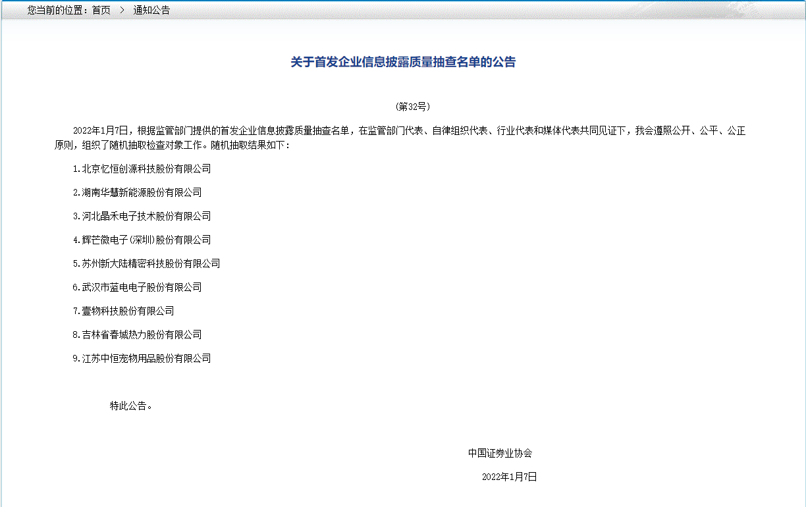
Task: Select the document number text (第32号)
Action: (412, 106)
